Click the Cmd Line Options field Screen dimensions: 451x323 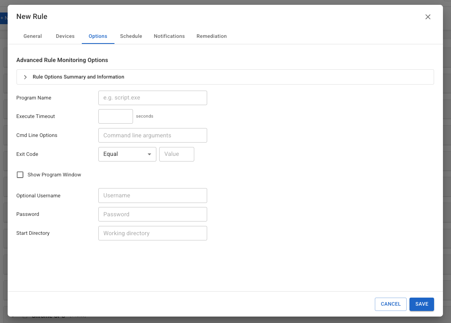(152, 135)
